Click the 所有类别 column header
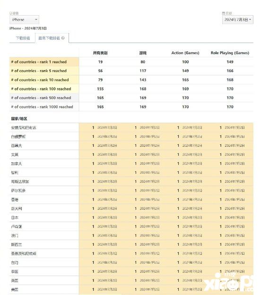 [x=100, y=53]
